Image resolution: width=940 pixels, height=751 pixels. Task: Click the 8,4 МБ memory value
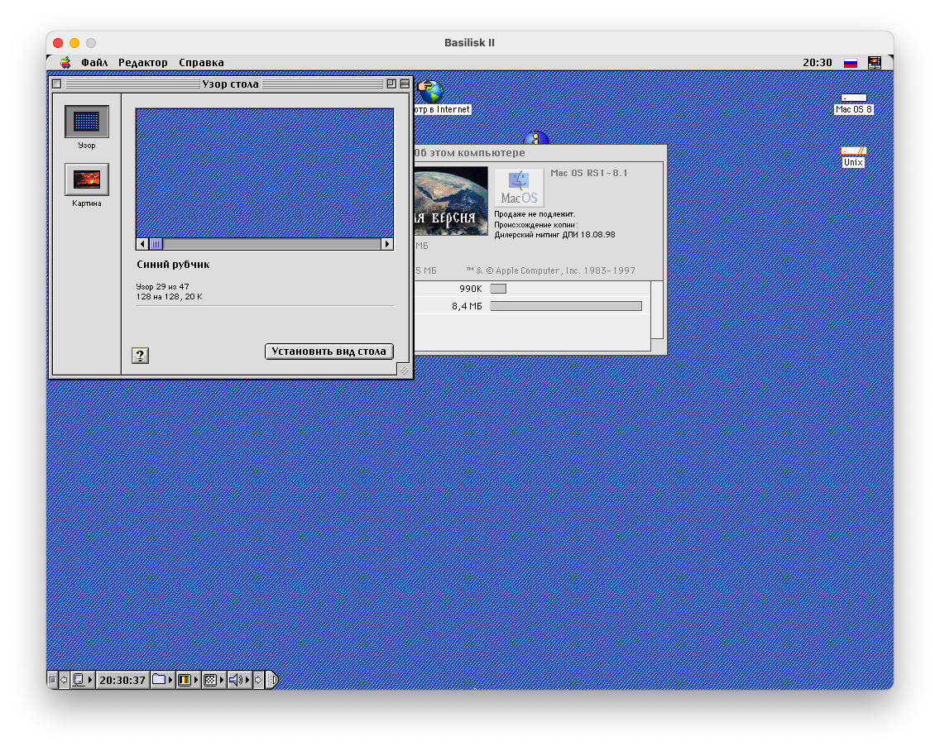click(x=467, y=306)
